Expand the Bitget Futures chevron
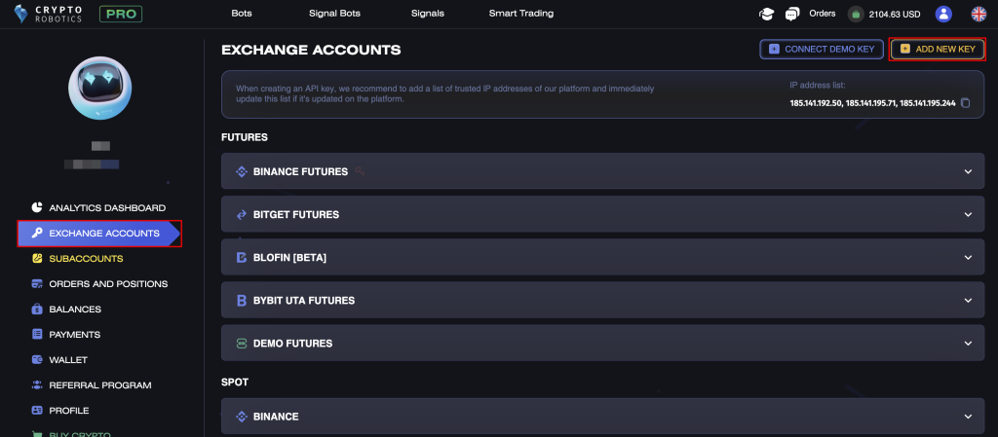 tap(968, 215)
